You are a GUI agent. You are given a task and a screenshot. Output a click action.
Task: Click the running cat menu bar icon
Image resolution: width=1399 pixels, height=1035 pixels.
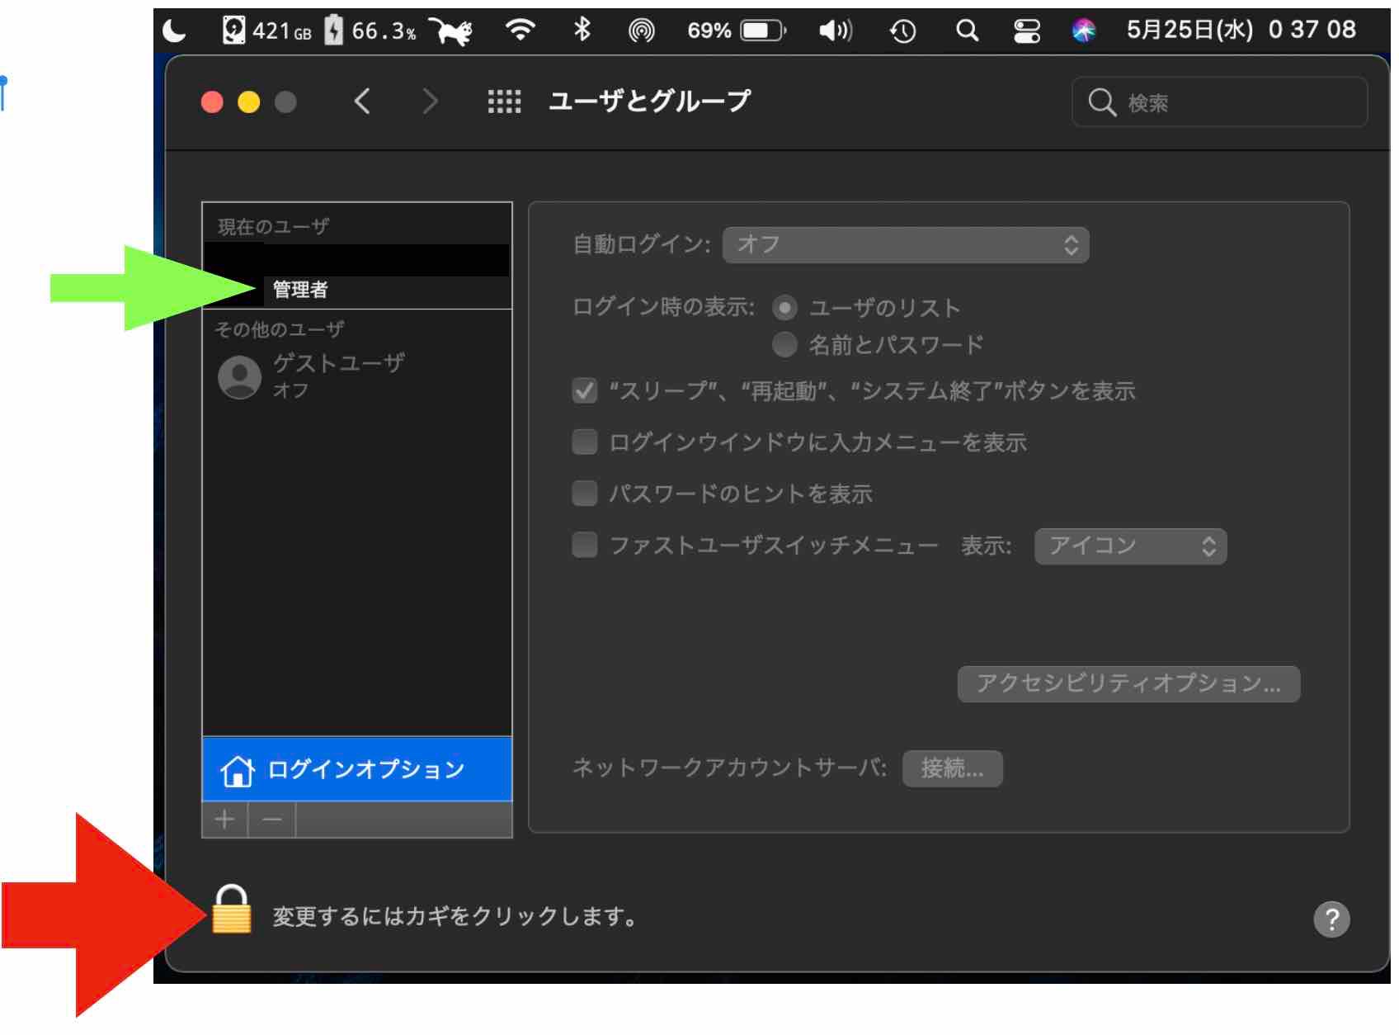tap(450, 31)
